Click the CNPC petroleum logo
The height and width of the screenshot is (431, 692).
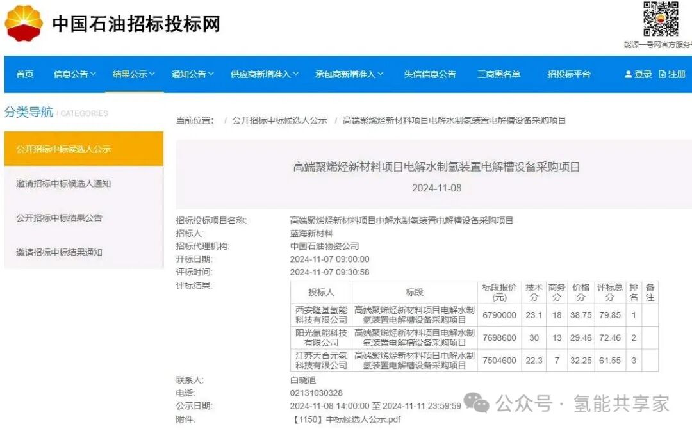click(x=24, y=24)
